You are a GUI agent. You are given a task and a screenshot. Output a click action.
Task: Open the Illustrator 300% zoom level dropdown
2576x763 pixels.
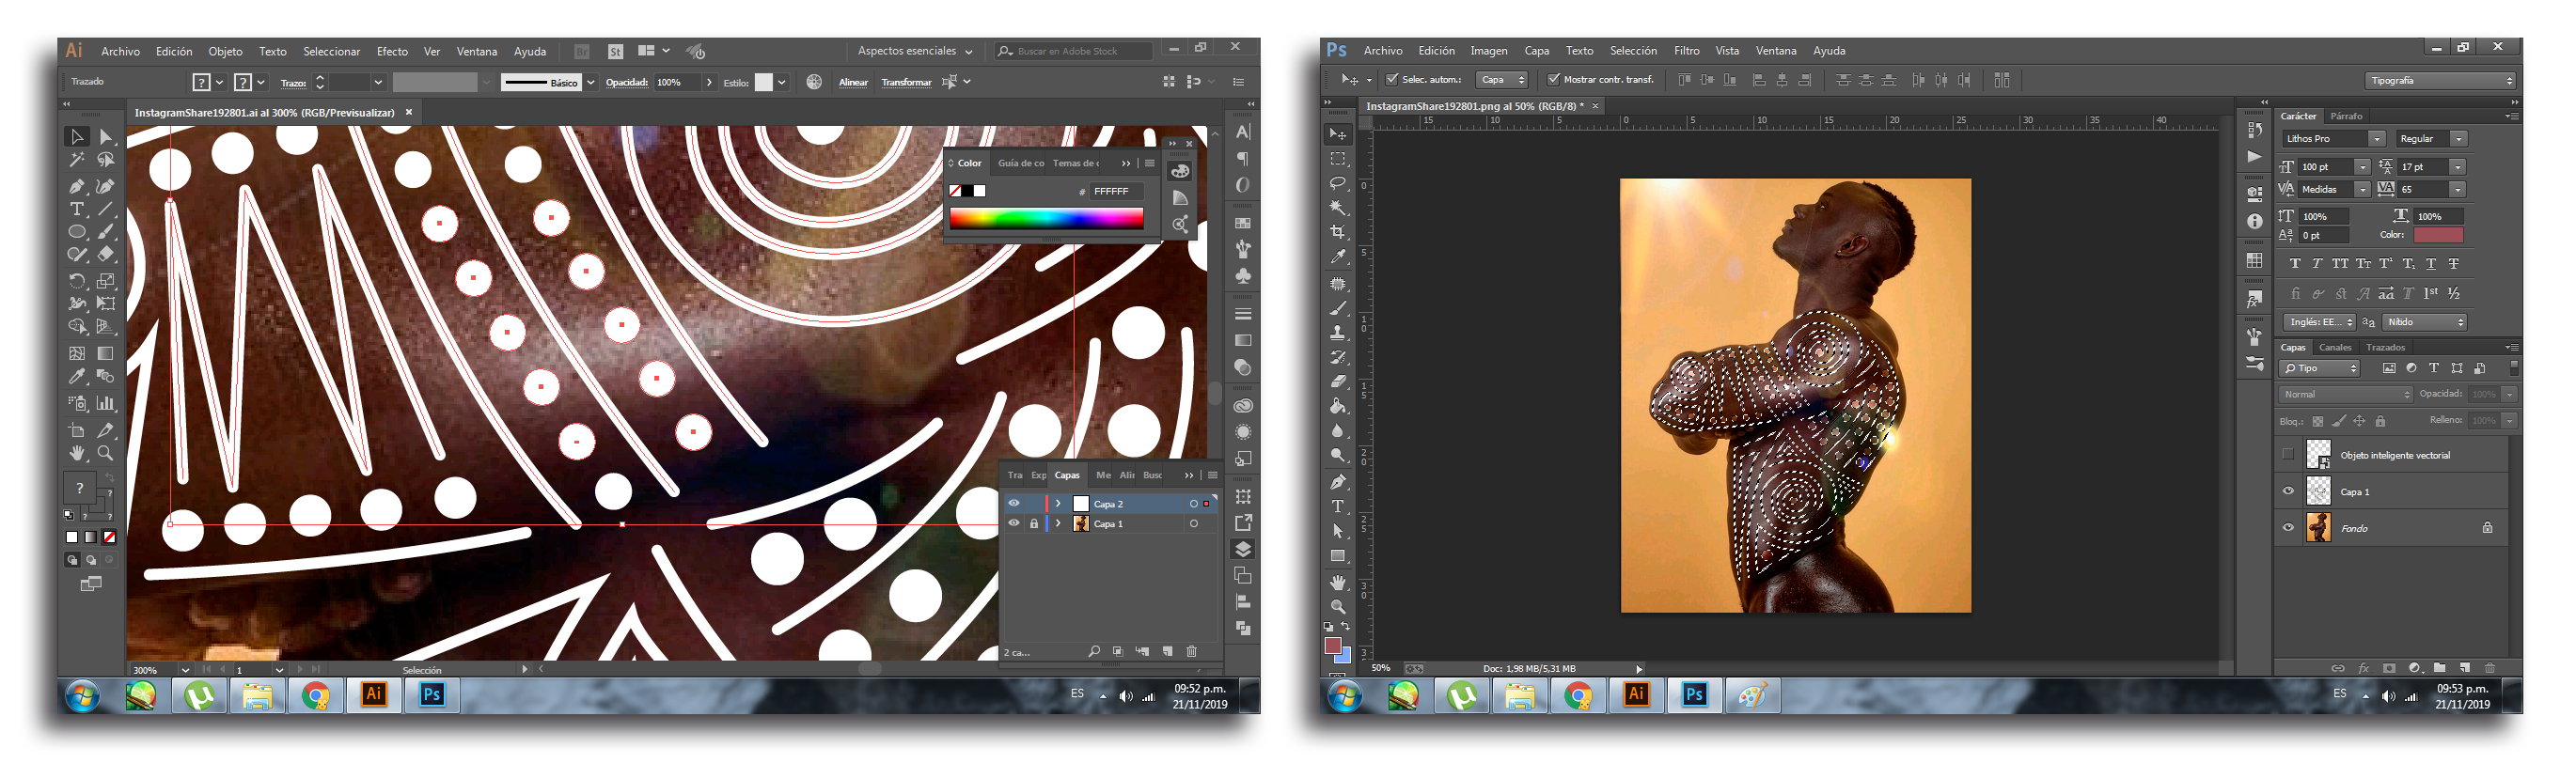[185, 670]
